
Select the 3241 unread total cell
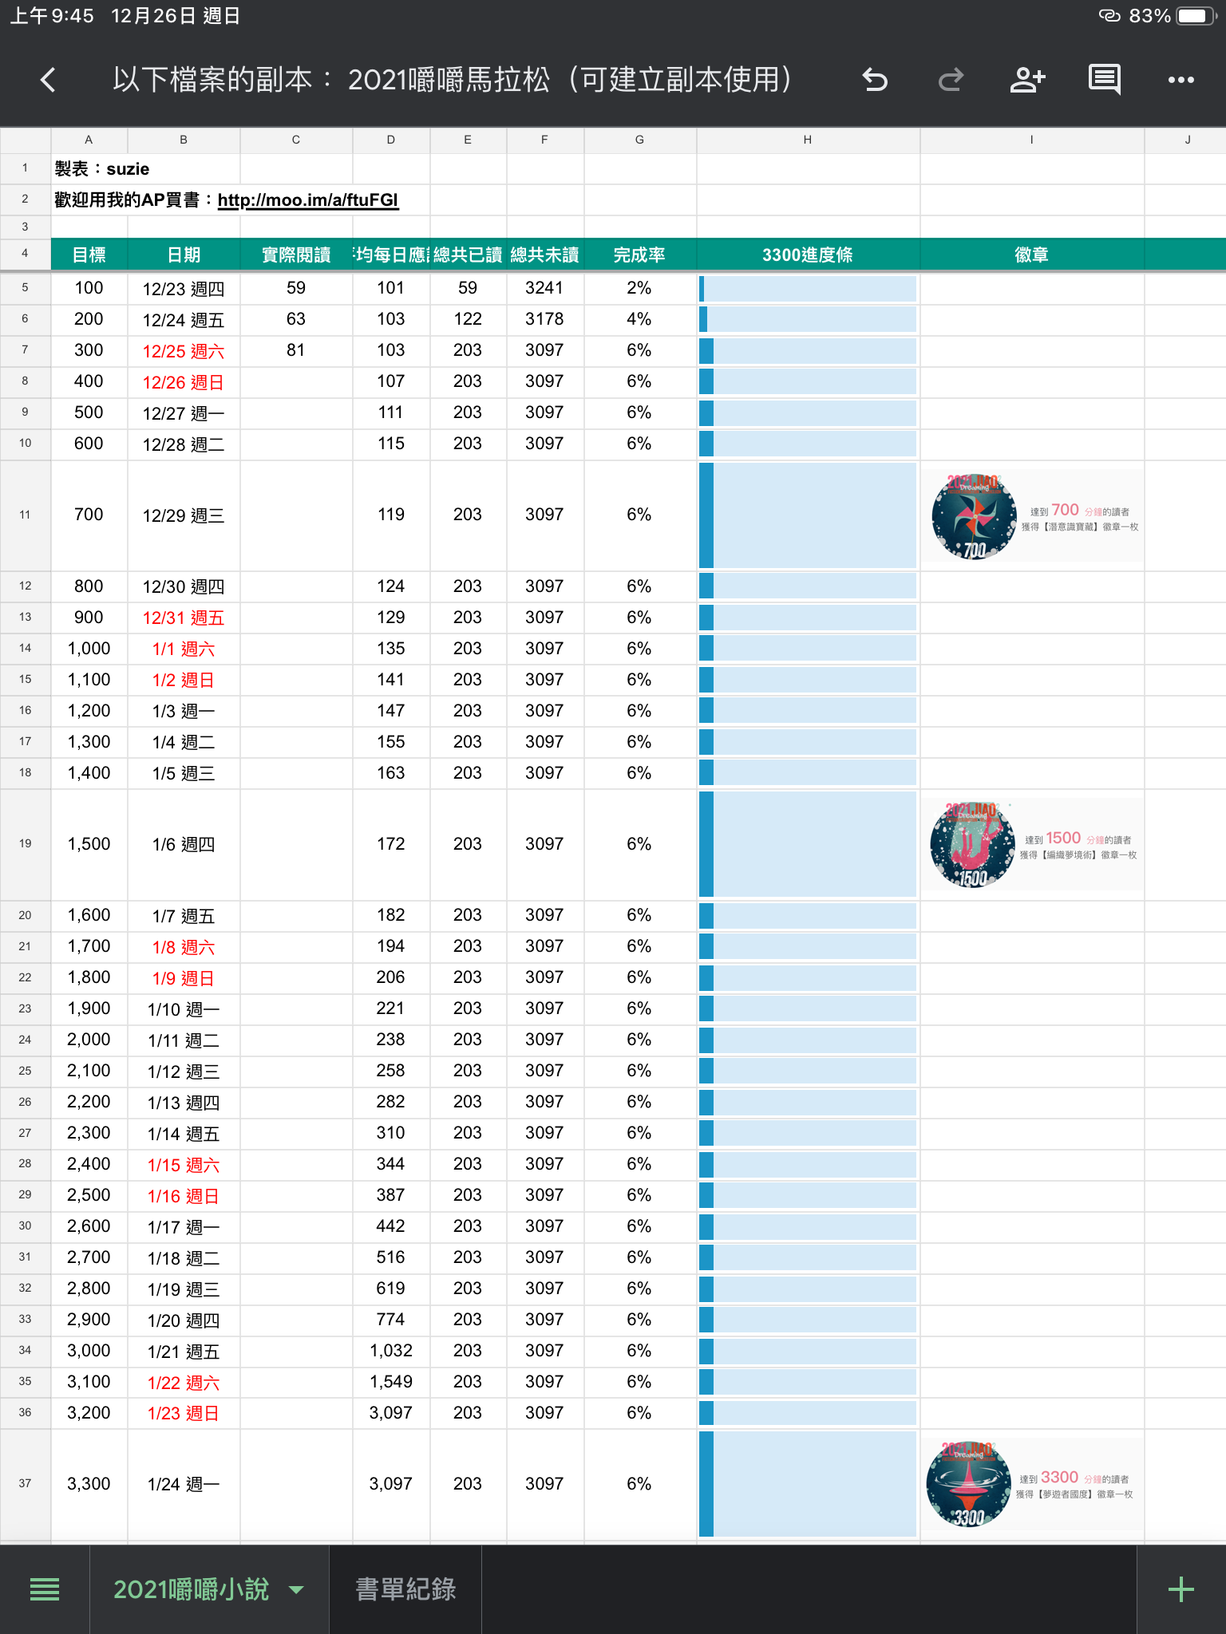click(x=544, y=288)
